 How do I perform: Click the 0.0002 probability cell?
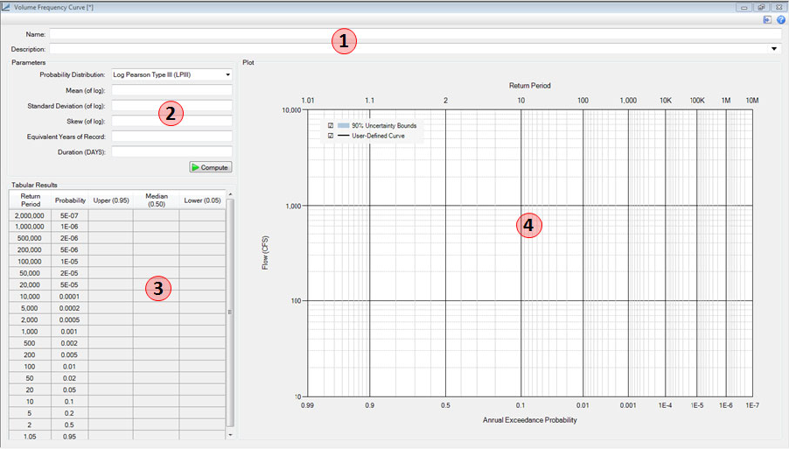(x=69, y=308)
